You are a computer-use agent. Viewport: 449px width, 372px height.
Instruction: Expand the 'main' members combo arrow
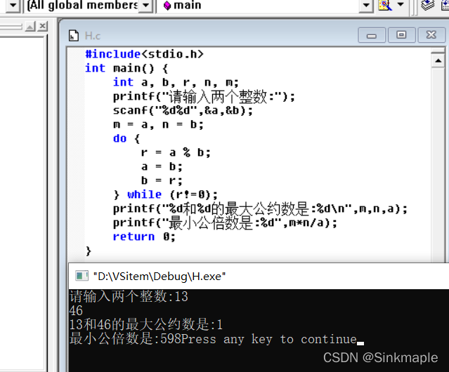coord(366,5)
